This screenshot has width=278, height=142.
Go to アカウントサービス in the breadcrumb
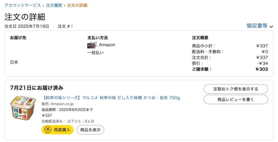pyautogui.click(x=23, y=5)
